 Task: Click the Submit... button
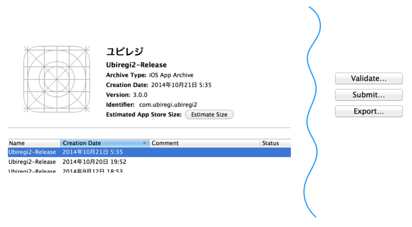point(369,95)
